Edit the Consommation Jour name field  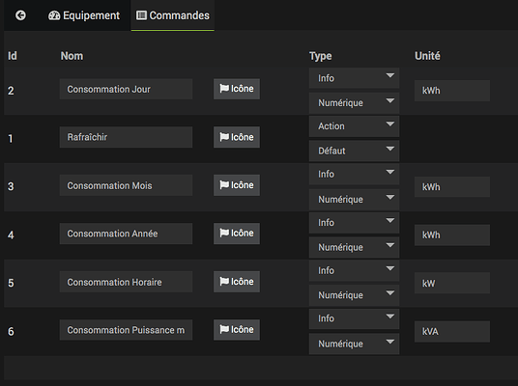[126, 89]
